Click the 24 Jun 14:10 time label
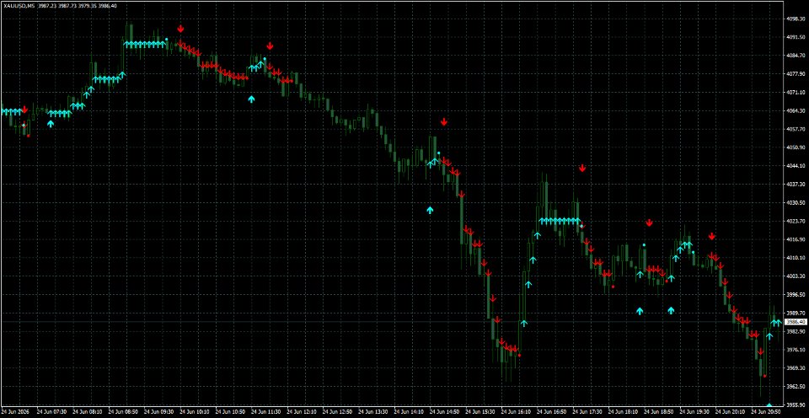 (410, 412)
